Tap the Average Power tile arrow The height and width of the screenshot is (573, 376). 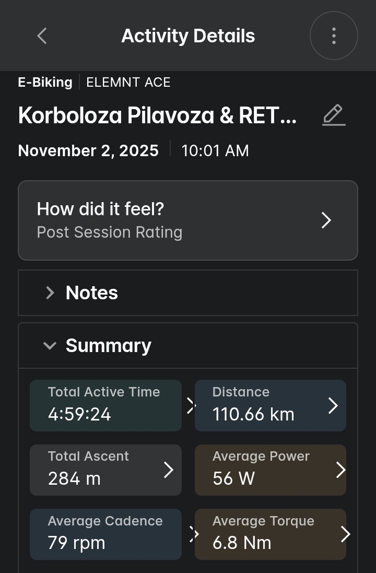click(x=340, y=470)
